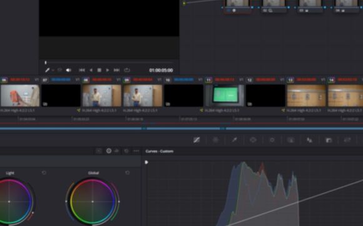Move the viewer scrubber playhead handle
This screenshot has width=363, height=226.
[46, 62]
